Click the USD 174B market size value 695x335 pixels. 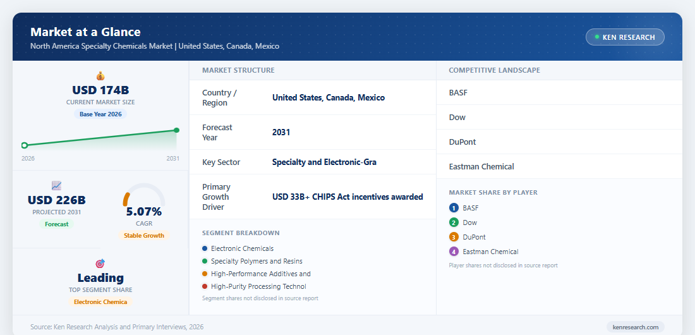[100, 90]
